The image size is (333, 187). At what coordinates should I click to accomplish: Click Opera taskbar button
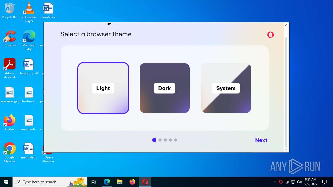pos(145,182)
